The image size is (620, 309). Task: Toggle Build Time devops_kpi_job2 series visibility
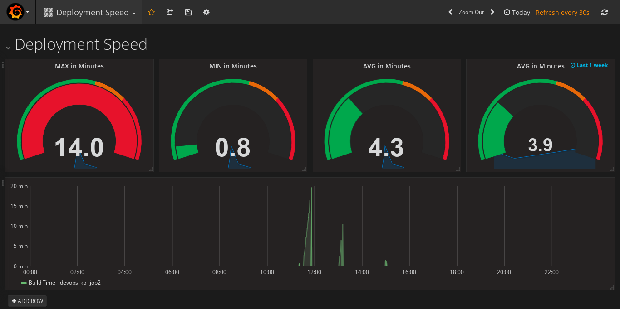[64, 283]
